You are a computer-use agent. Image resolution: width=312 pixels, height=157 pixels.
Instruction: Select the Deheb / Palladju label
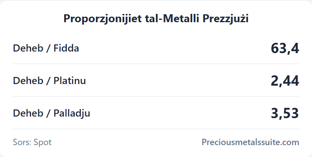point(52,113)
